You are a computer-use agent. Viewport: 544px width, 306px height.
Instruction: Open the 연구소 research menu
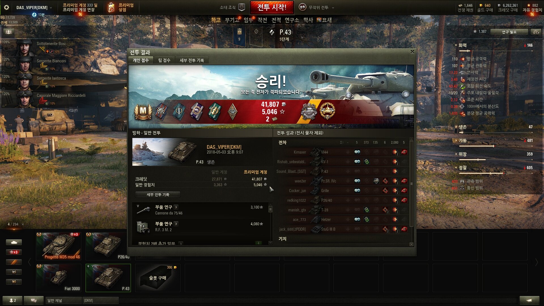tap(292, 20)
